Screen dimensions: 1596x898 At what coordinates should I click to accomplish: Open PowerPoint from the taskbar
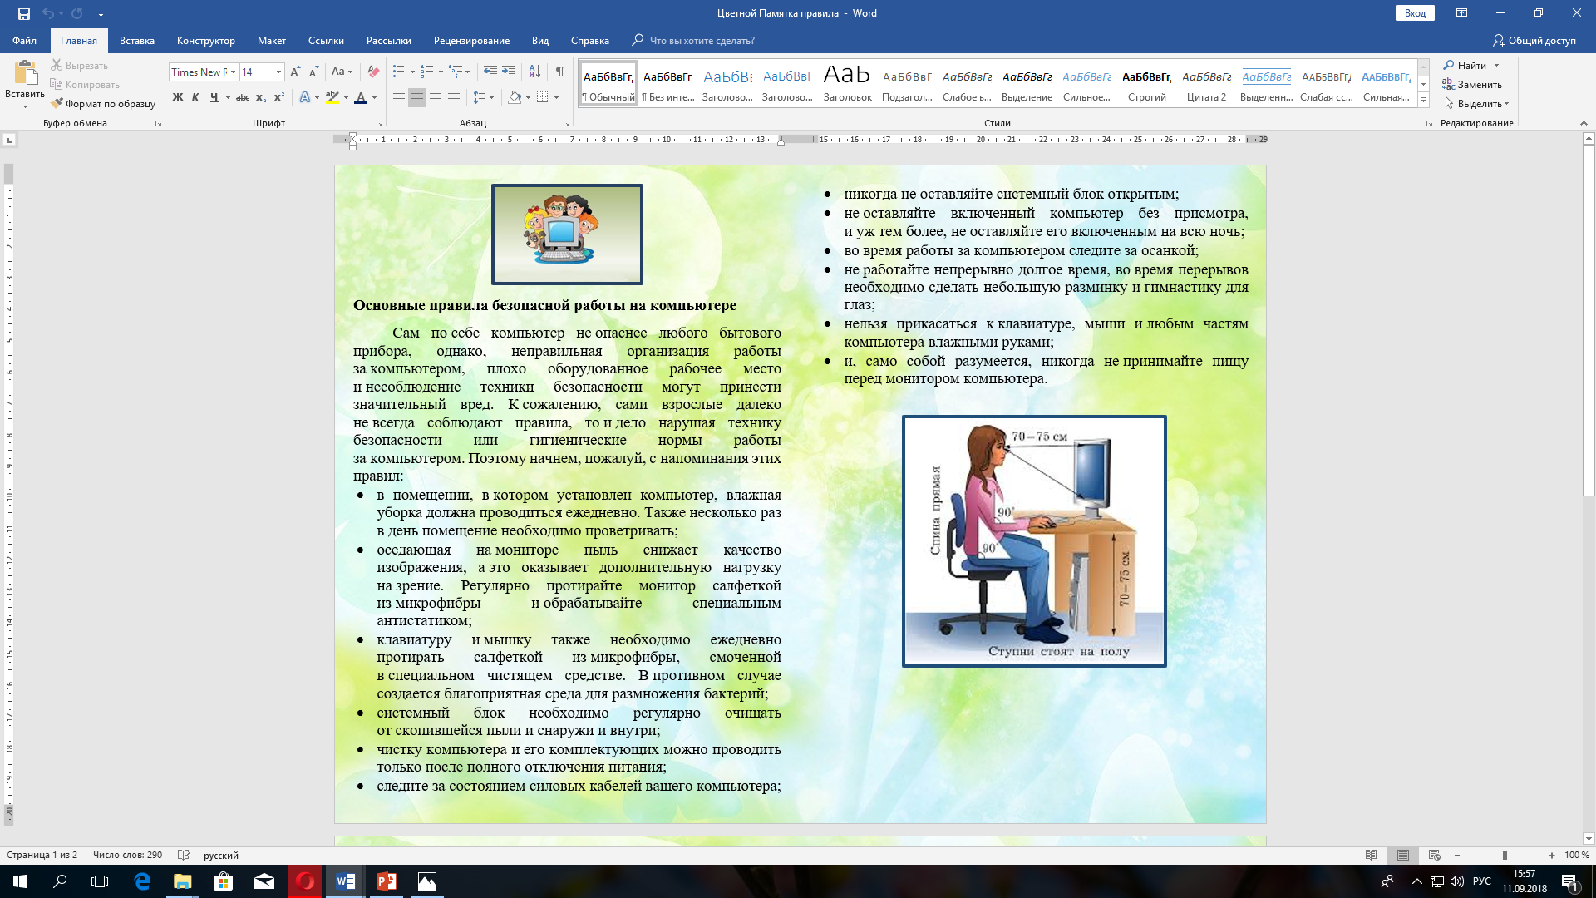(387, 881)
